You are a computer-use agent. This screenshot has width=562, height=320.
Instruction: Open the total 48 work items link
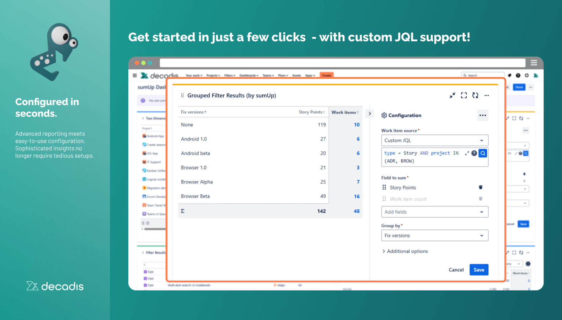point(357,211)
